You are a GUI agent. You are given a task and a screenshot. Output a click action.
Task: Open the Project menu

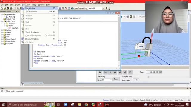[17, 5]
